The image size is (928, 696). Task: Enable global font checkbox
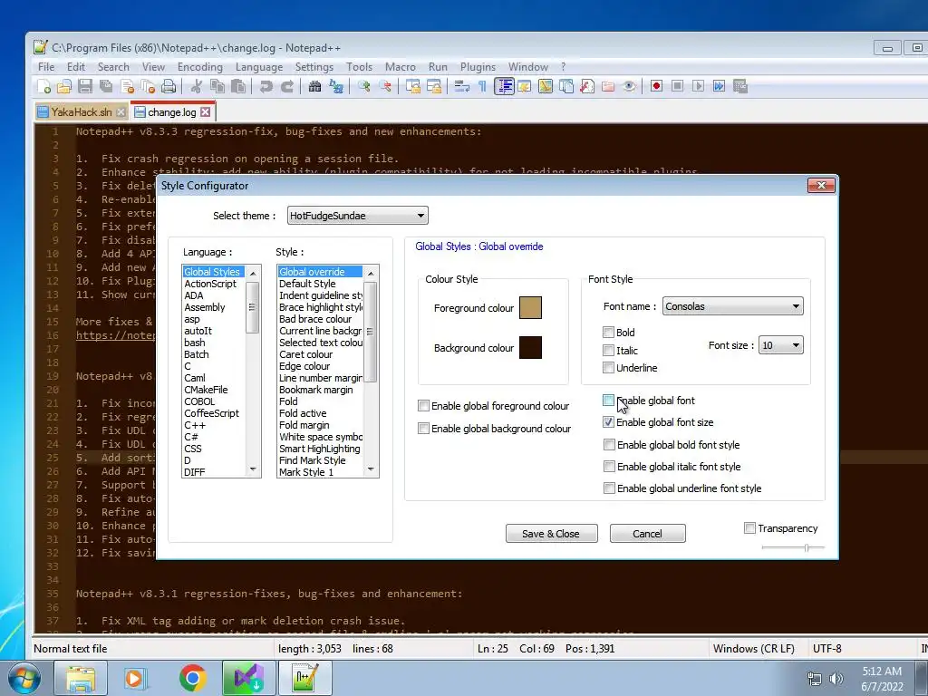click(x=608, y=400)
